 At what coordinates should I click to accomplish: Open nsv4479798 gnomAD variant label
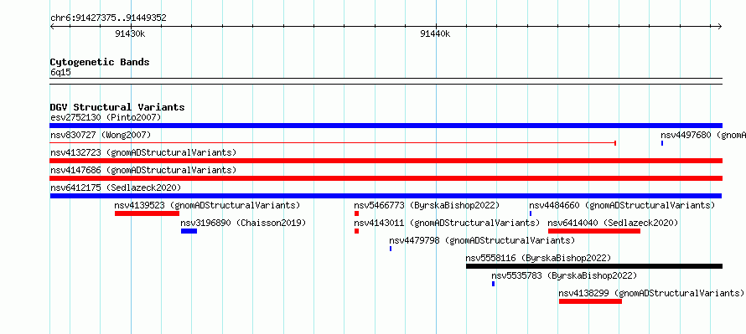click(x=482, y=240)
